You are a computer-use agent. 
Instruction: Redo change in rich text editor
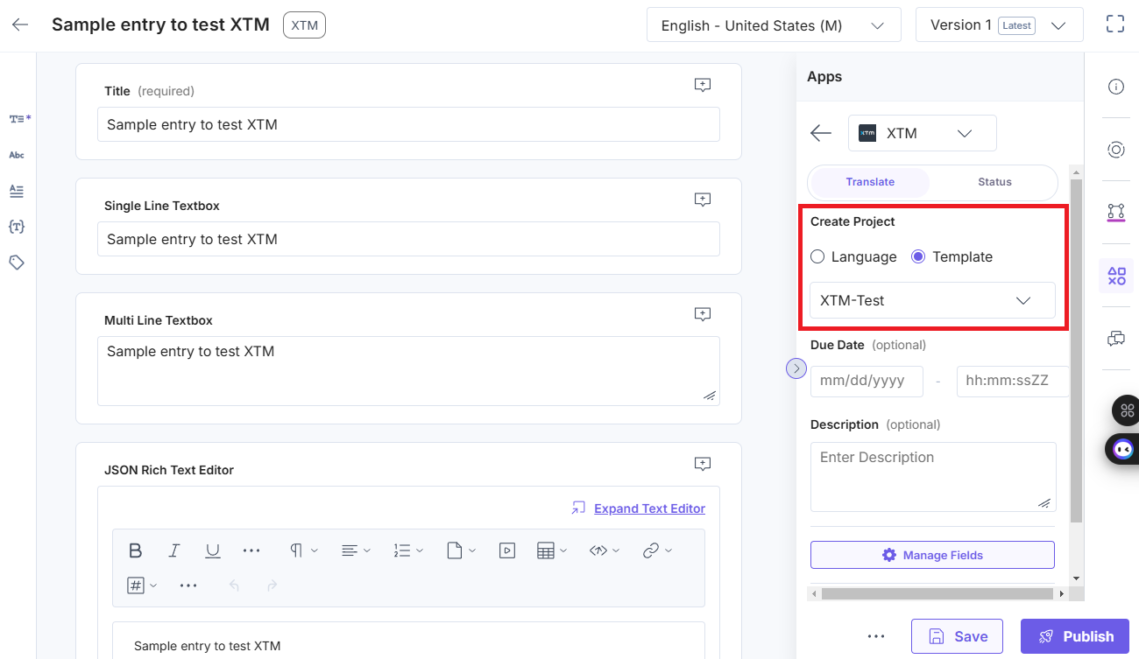pos(272,585)
